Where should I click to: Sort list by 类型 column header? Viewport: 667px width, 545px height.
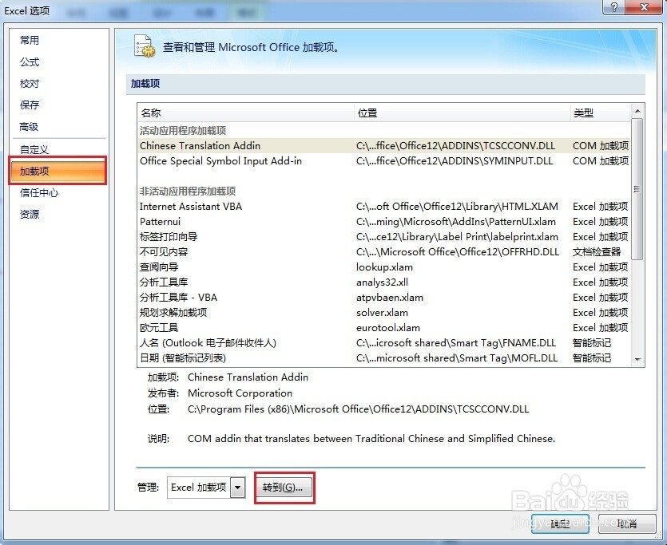(600, 113)
